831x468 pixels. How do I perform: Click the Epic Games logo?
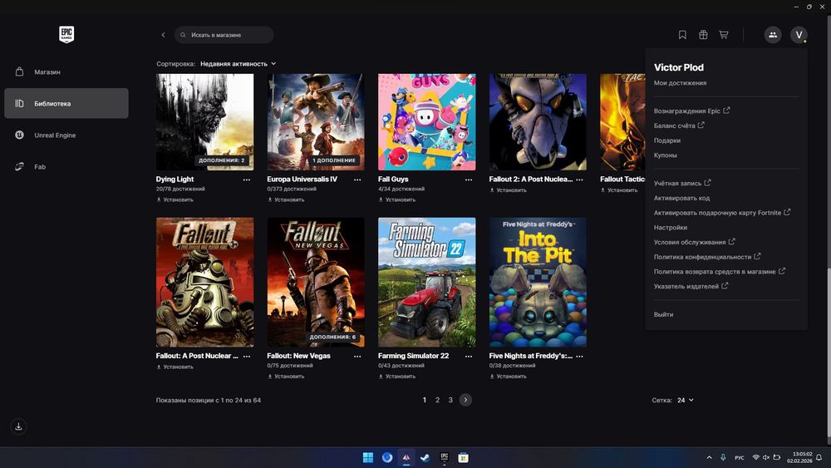pos(66,34)
